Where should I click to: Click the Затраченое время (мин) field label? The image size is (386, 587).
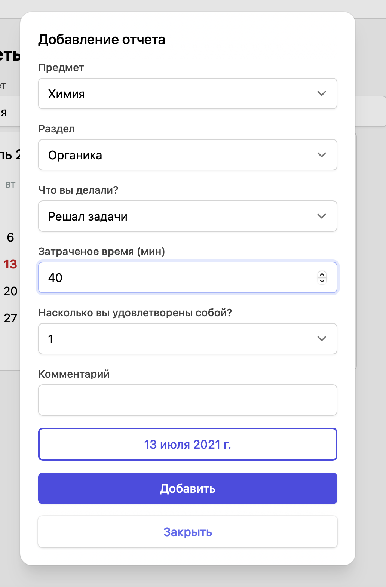tap(102, 251)
